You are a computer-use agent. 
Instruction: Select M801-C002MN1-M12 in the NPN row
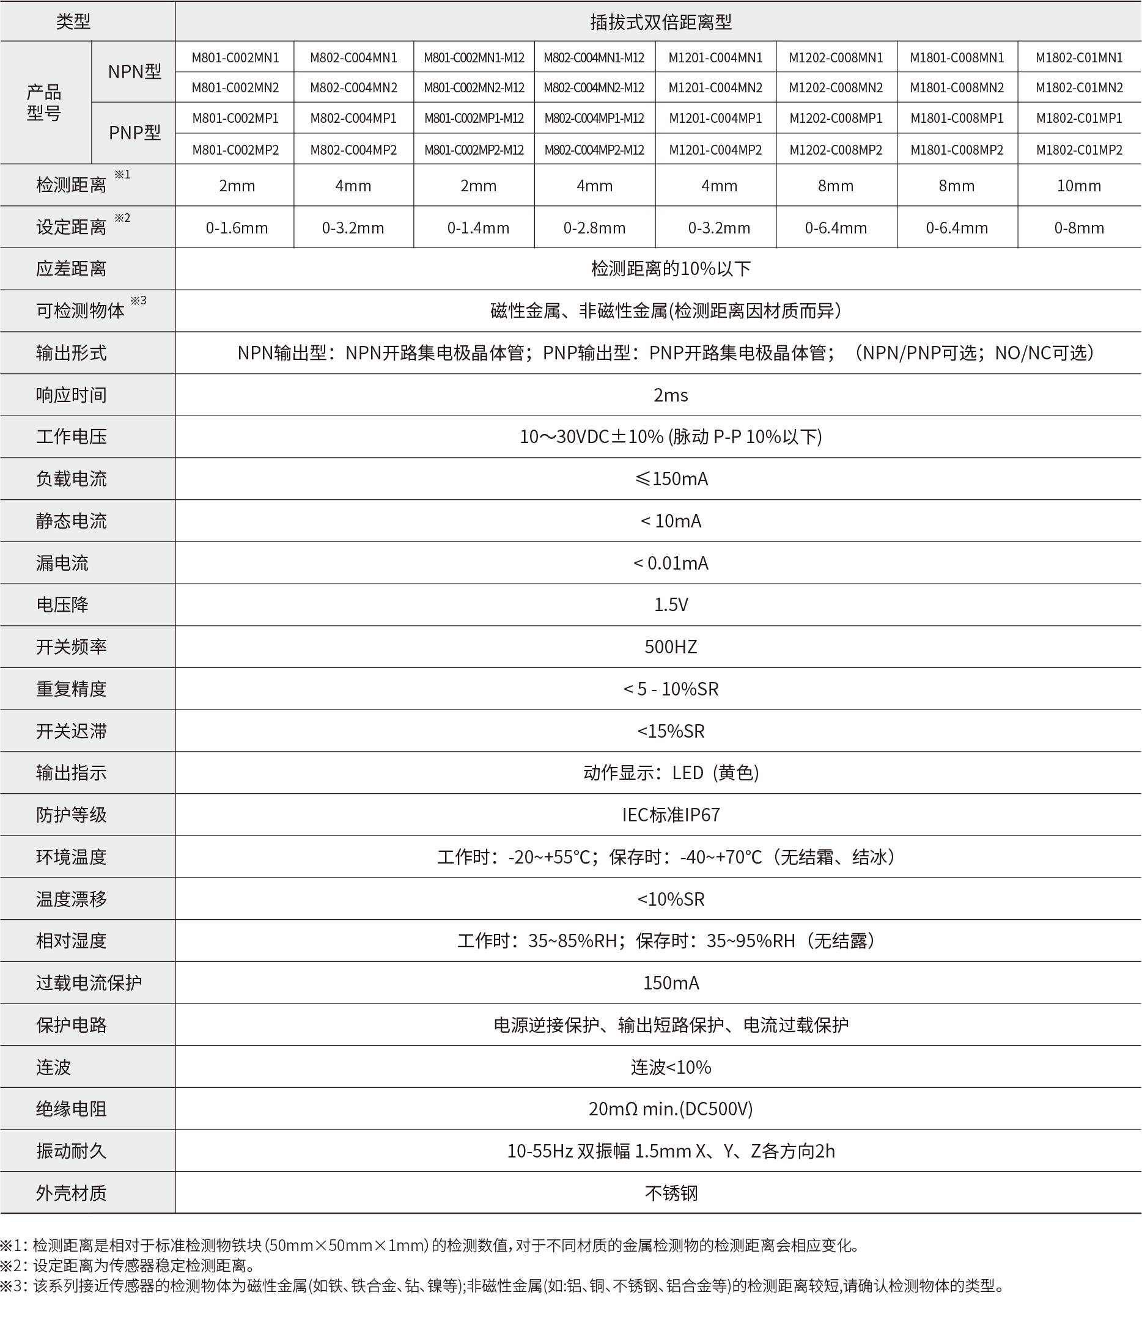[x=474, y=57]
